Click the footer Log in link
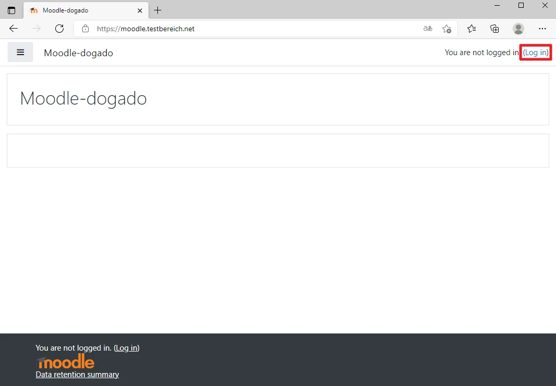Viewport: 556px width, 386px height. tap(127, 348)
